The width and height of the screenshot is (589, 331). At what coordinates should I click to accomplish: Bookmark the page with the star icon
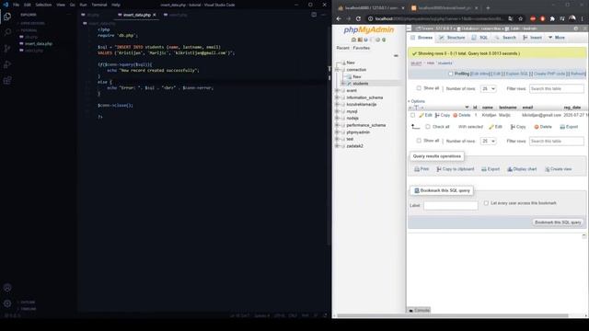tap(520, 18)
